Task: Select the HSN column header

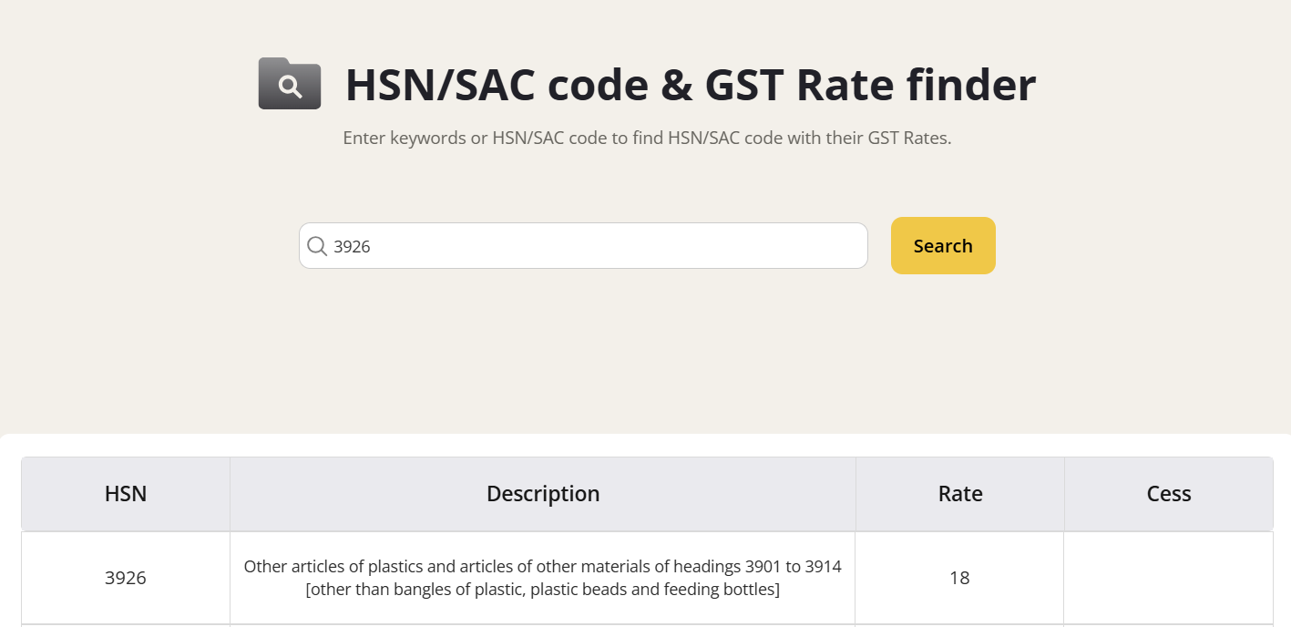Action: 125,493
